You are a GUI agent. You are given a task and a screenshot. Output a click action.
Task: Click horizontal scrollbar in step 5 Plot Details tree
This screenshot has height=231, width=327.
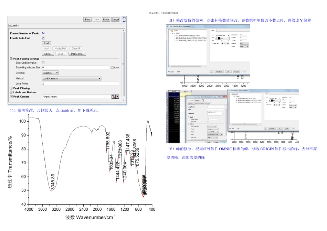pos(188,66)
